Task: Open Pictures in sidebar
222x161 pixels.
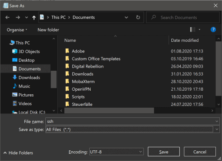Action: pyautogui.click(x=26, y=95)
